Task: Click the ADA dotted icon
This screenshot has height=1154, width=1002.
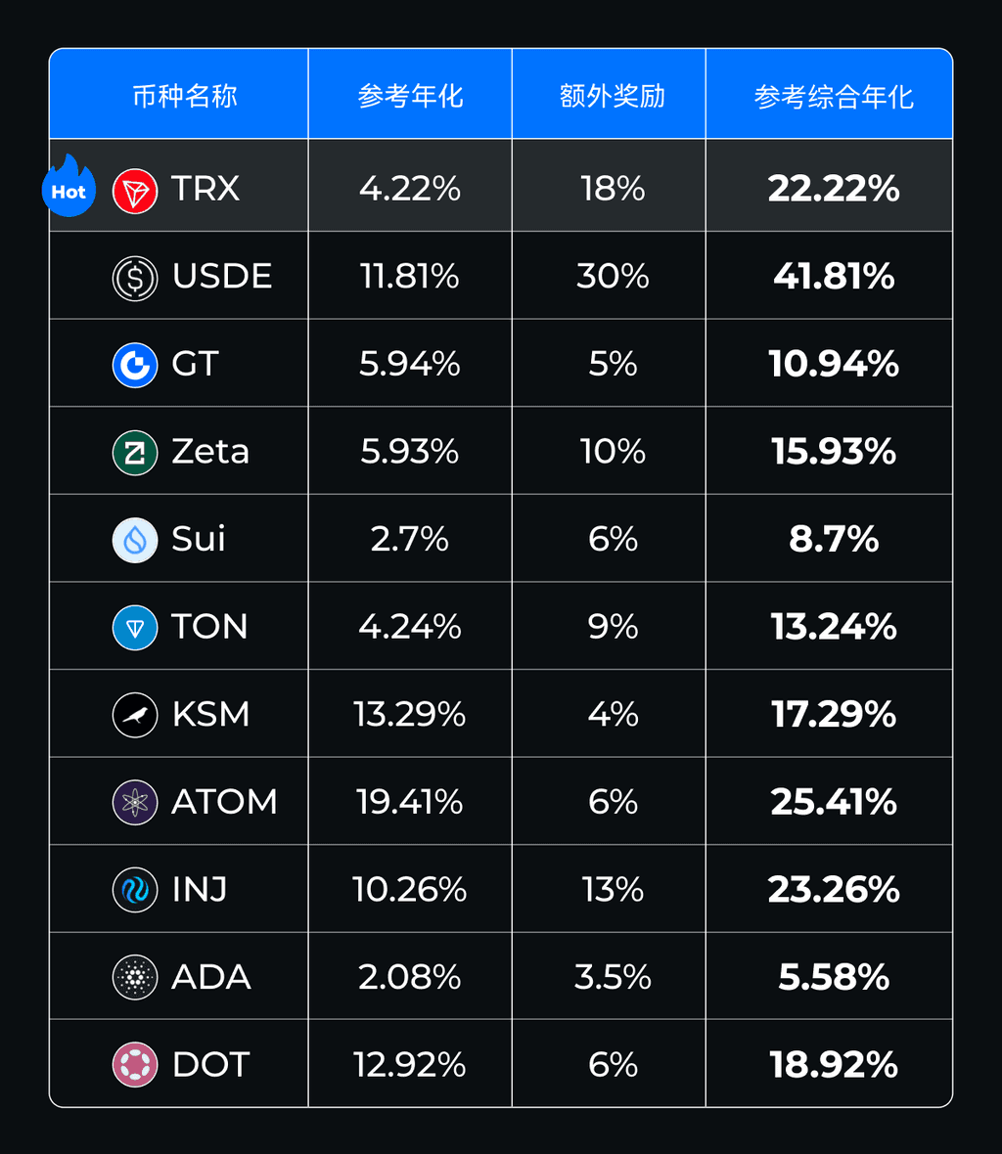Action: [x=135, y=977]
